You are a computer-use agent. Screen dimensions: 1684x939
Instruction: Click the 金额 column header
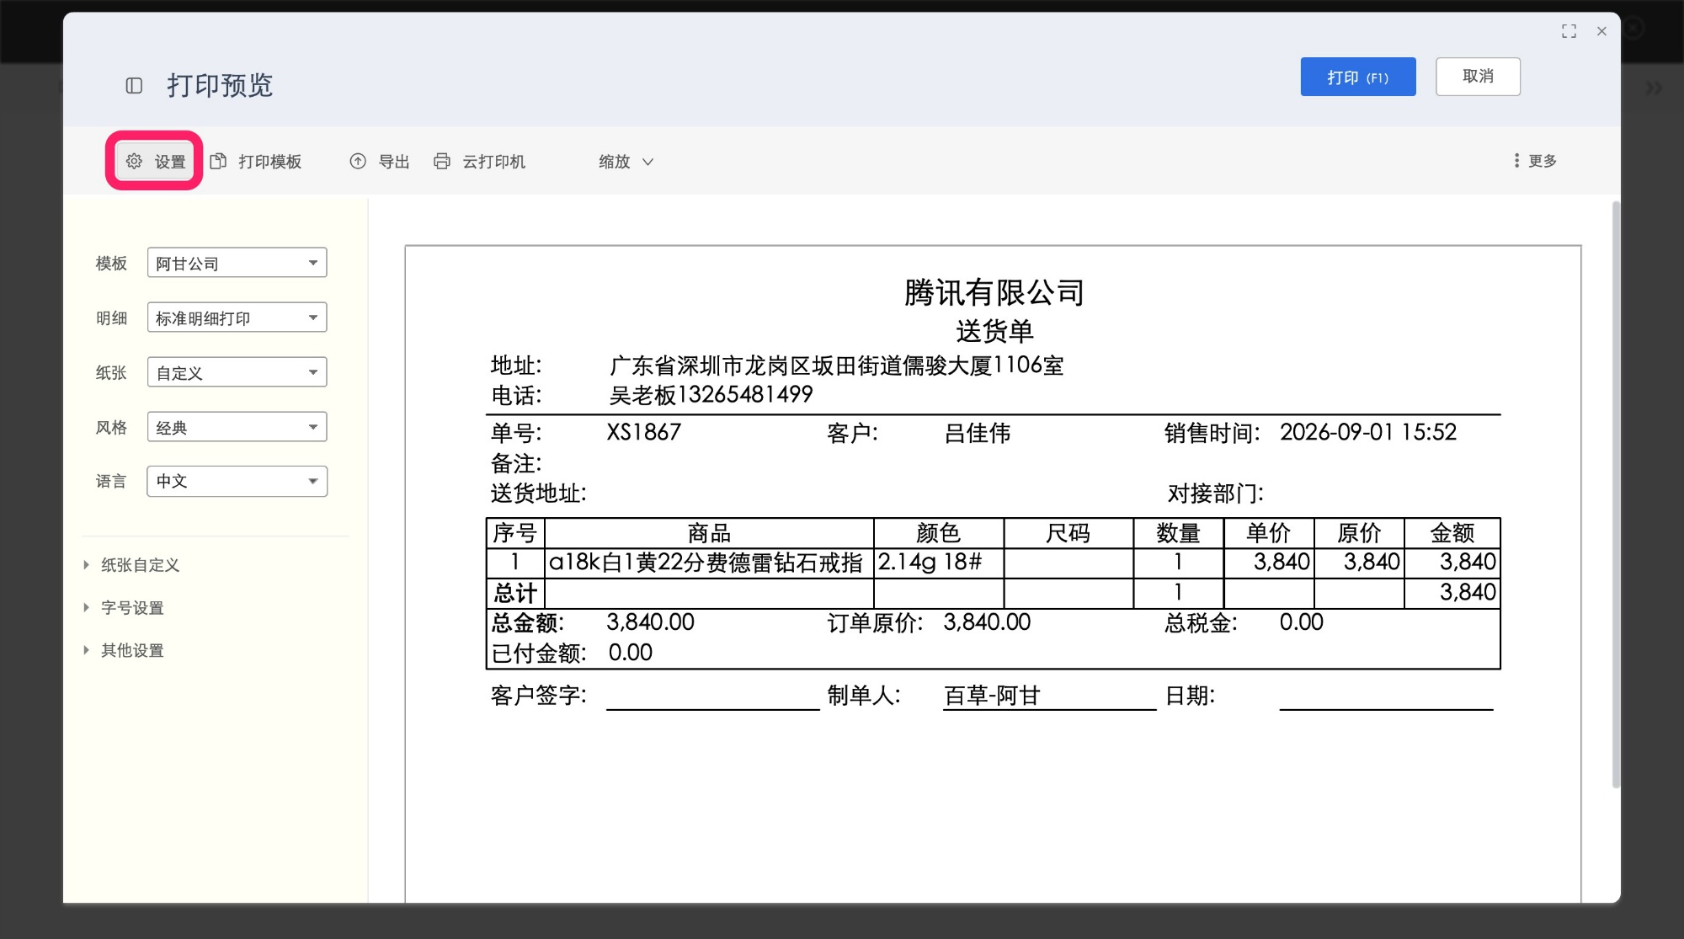(1452, 533)
